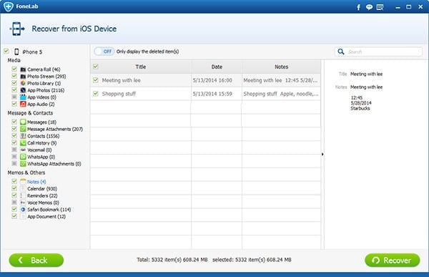This screenshot has height=277, width=429.
Task: Click the green Recover button
Action: pyautogui.click(x=393, y=261)
